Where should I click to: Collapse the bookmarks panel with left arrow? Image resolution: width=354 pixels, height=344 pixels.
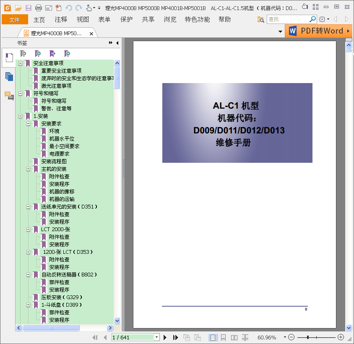point(117,43)
